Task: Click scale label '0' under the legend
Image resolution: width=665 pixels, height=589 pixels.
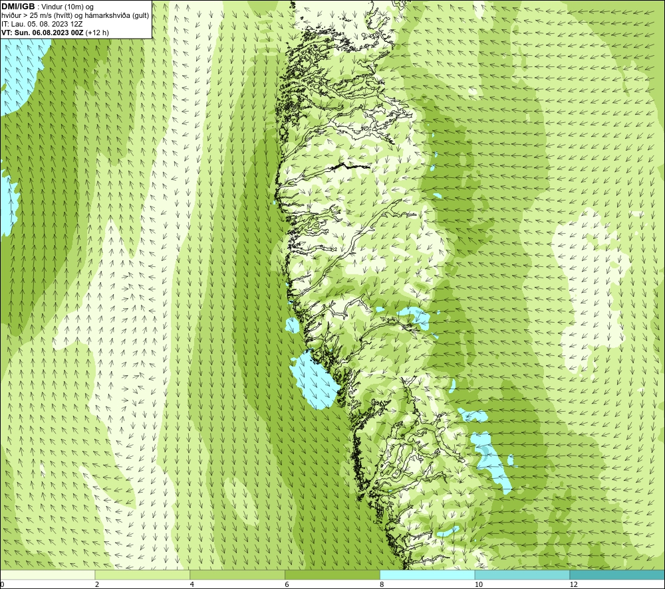Action: (3, 584)
